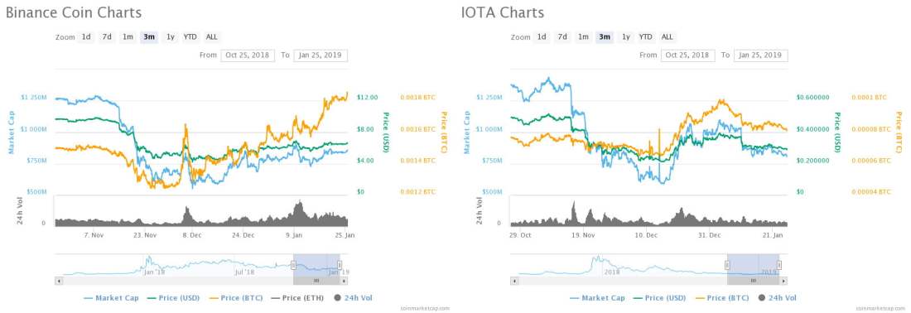
Task: Switch IOTA chart to YTD zoom
Action: pyautogui.click(x=645, y=36)
